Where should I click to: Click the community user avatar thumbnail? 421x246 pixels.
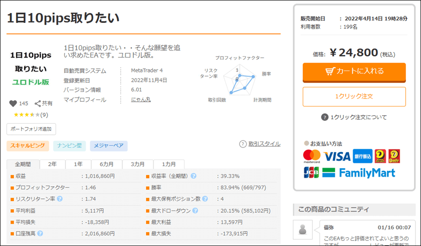(303, 230)
